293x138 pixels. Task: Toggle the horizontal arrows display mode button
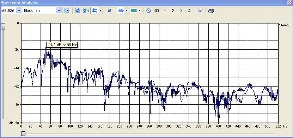tap(95, 11)
